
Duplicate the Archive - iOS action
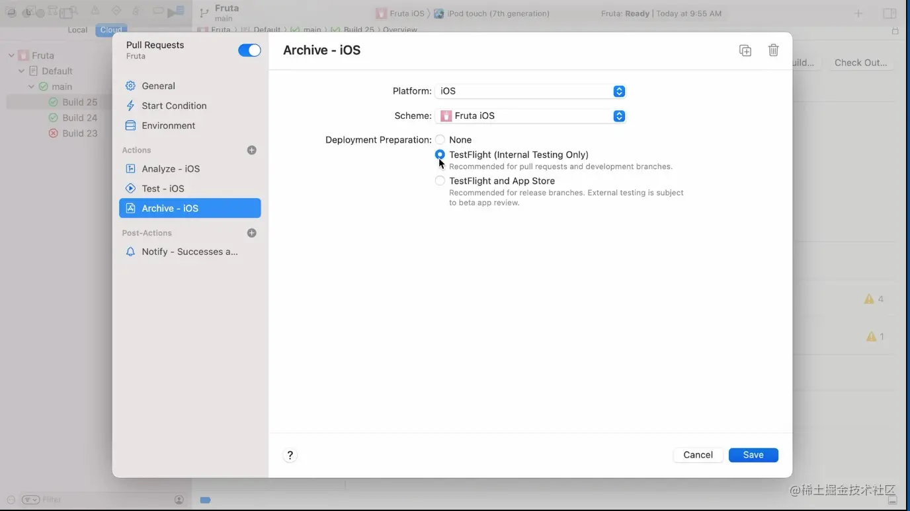pos(745,51)
